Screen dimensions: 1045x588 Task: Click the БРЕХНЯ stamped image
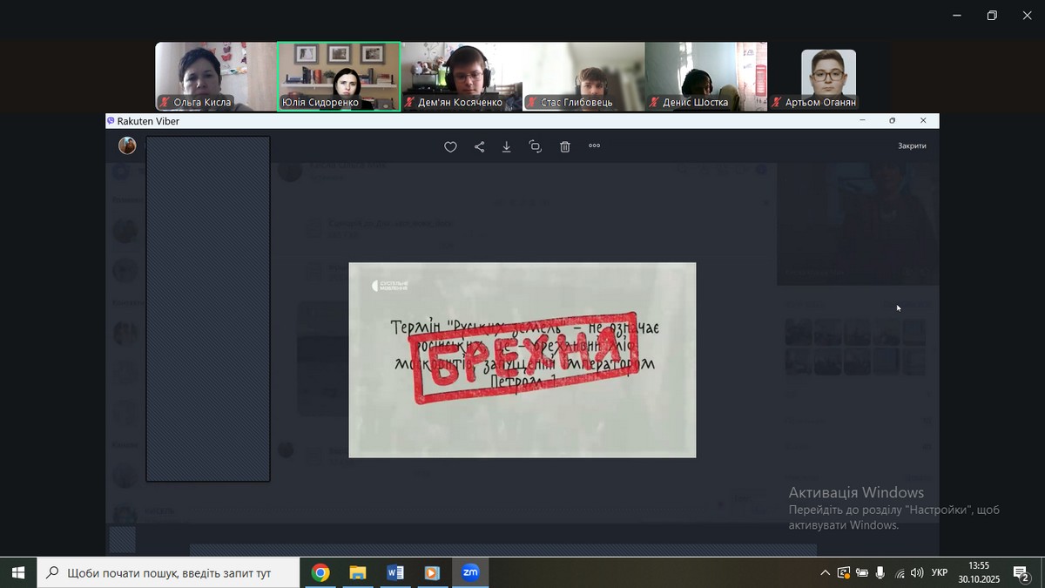tap(522, 359)
